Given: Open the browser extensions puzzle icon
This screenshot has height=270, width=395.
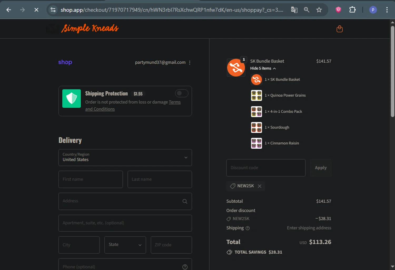Looking at the screenshot, I should click(352, 10).
